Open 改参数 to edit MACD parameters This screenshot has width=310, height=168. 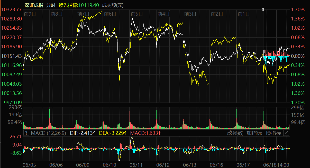(x=235, y=133)
